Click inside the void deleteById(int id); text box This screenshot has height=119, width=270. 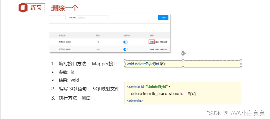click(x=183, y=64)
